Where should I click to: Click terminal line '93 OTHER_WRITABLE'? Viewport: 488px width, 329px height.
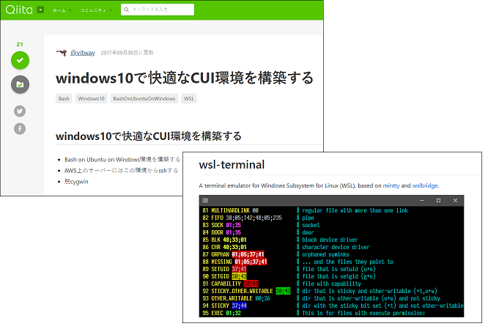[x=236, y=298]
